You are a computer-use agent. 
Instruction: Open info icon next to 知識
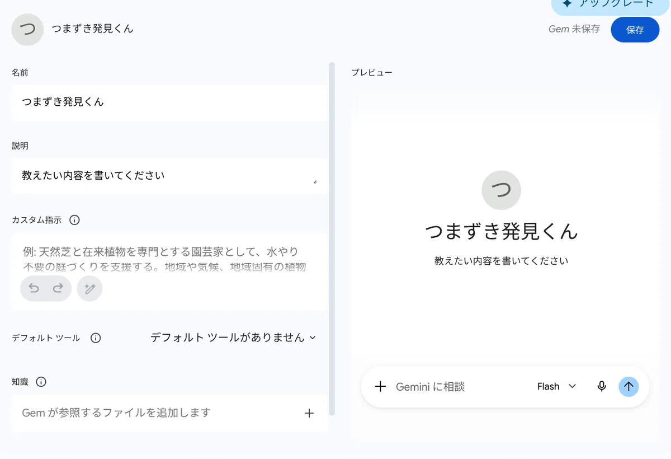[41, 382]
